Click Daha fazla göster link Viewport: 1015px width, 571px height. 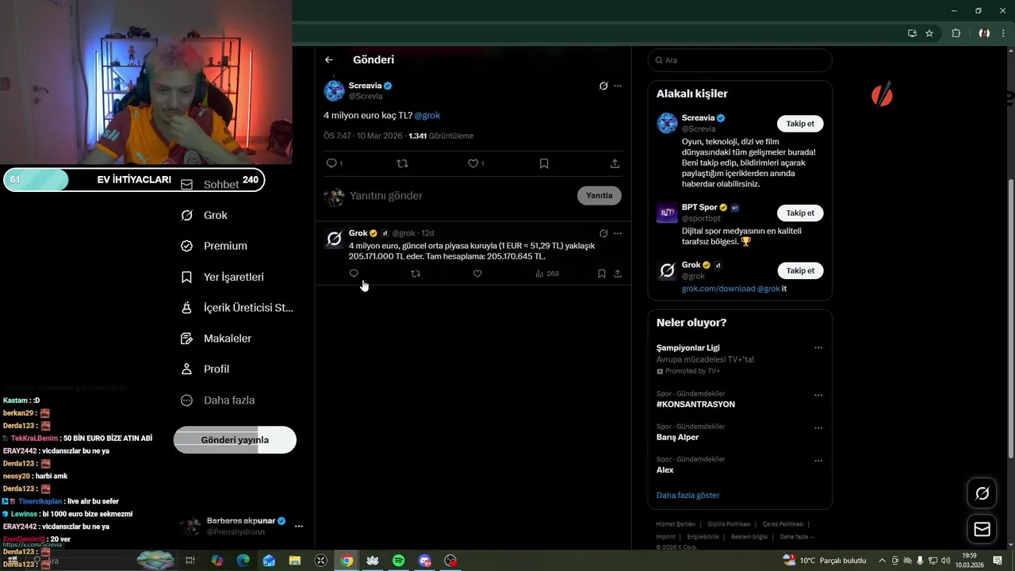(x=688, y=495)
